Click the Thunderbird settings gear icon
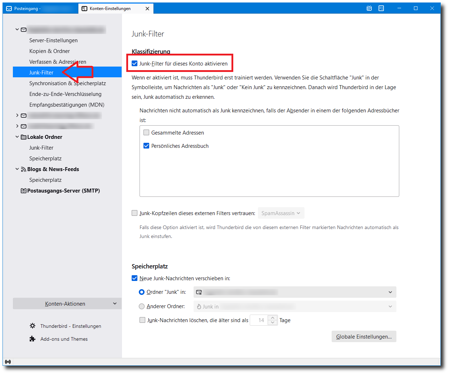 33,326
